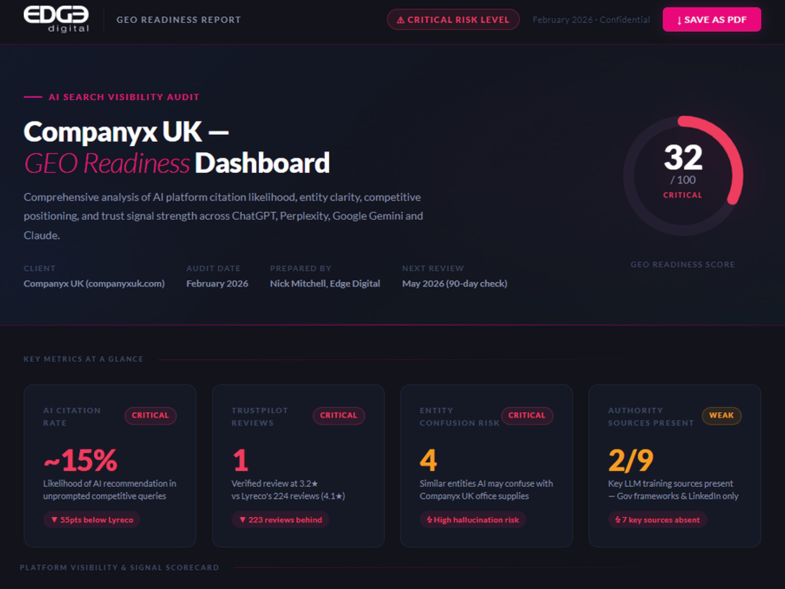
Task: Click the warning triangle icon in risk badge
Action: tap(400, 20)
